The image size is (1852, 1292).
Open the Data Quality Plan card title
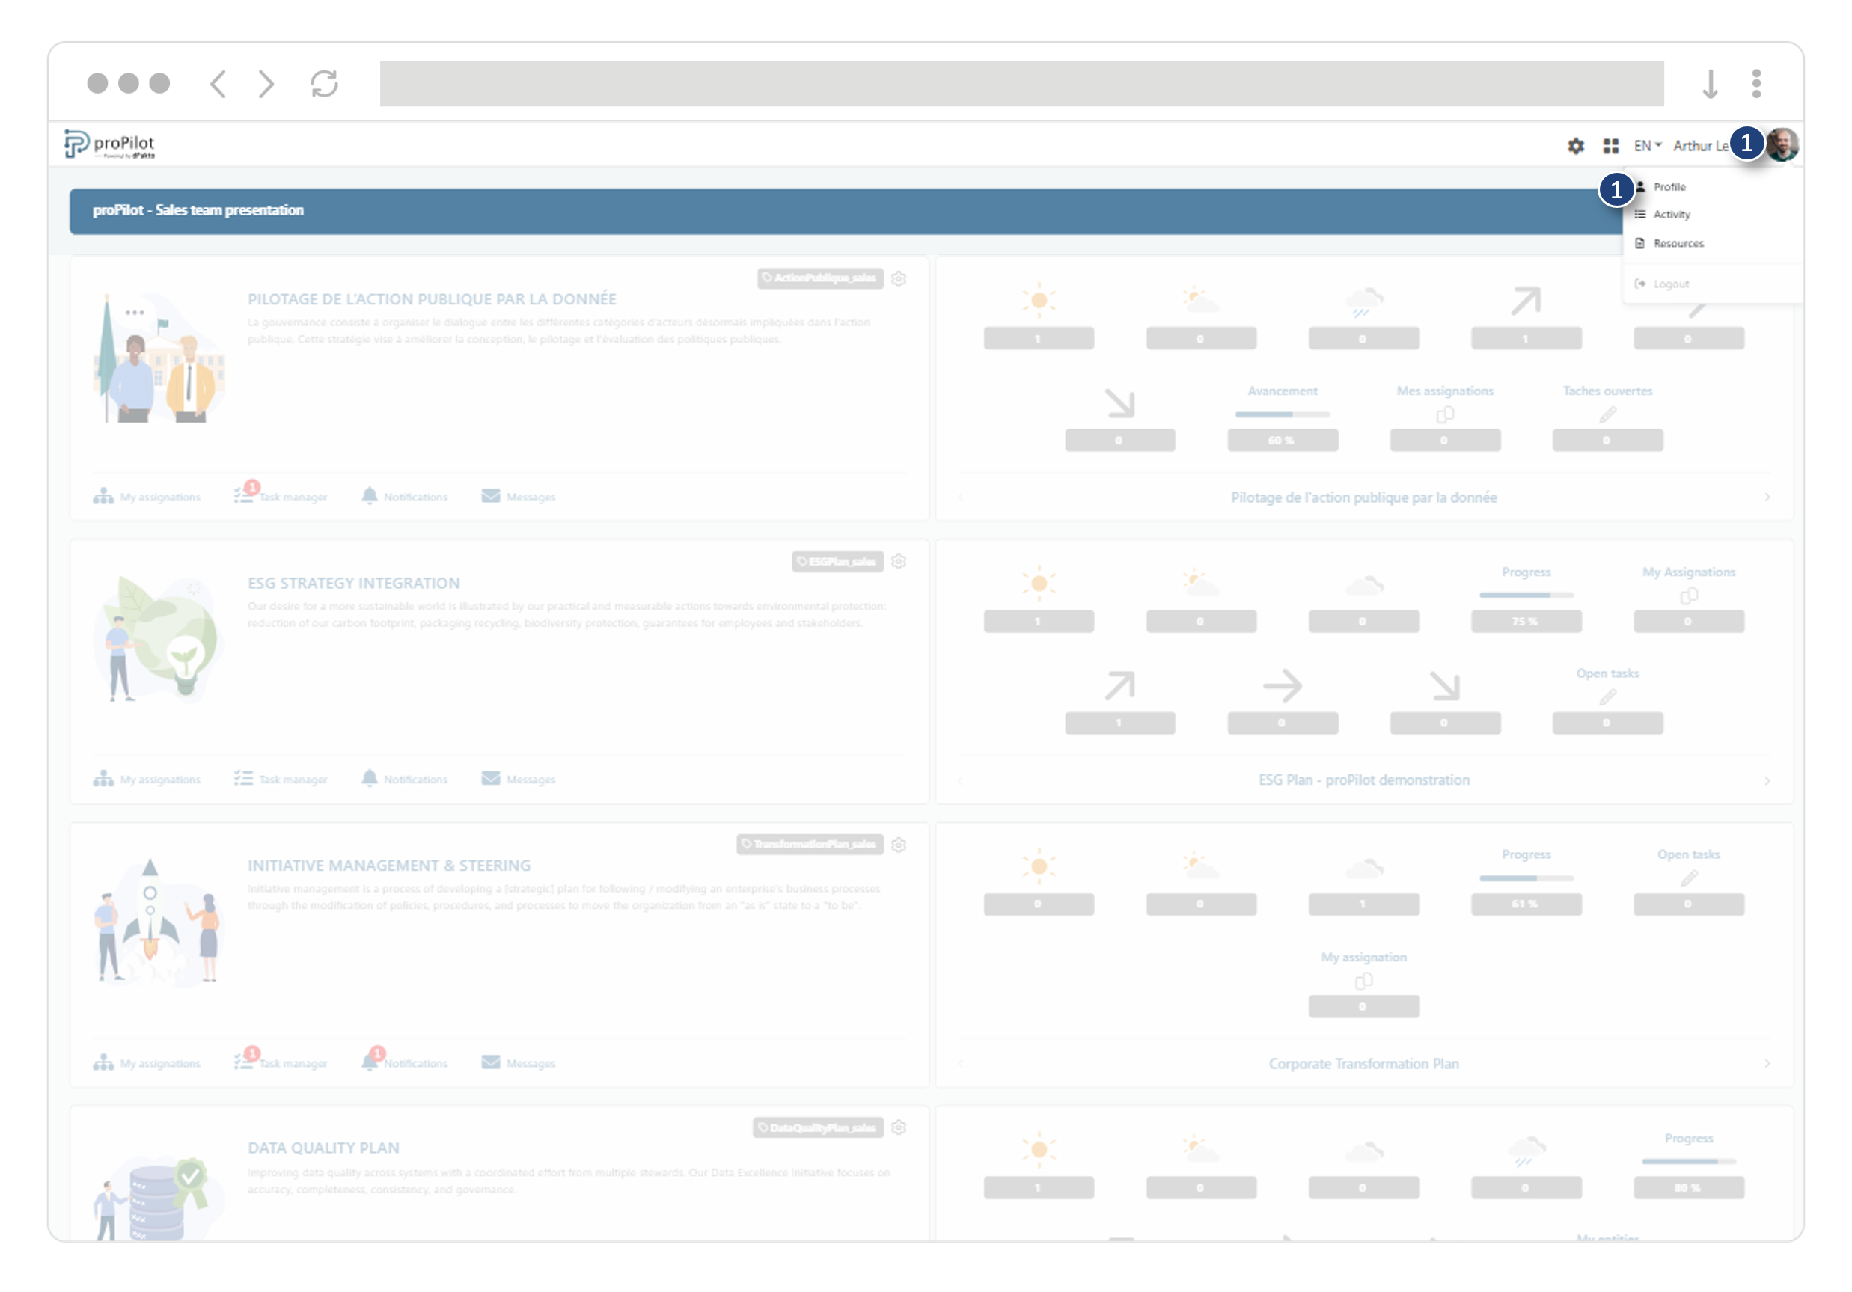click(323, 1148)
